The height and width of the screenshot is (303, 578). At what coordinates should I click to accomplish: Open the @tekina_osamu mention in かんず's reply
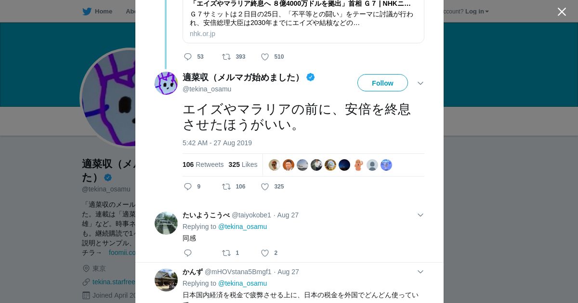242,283
